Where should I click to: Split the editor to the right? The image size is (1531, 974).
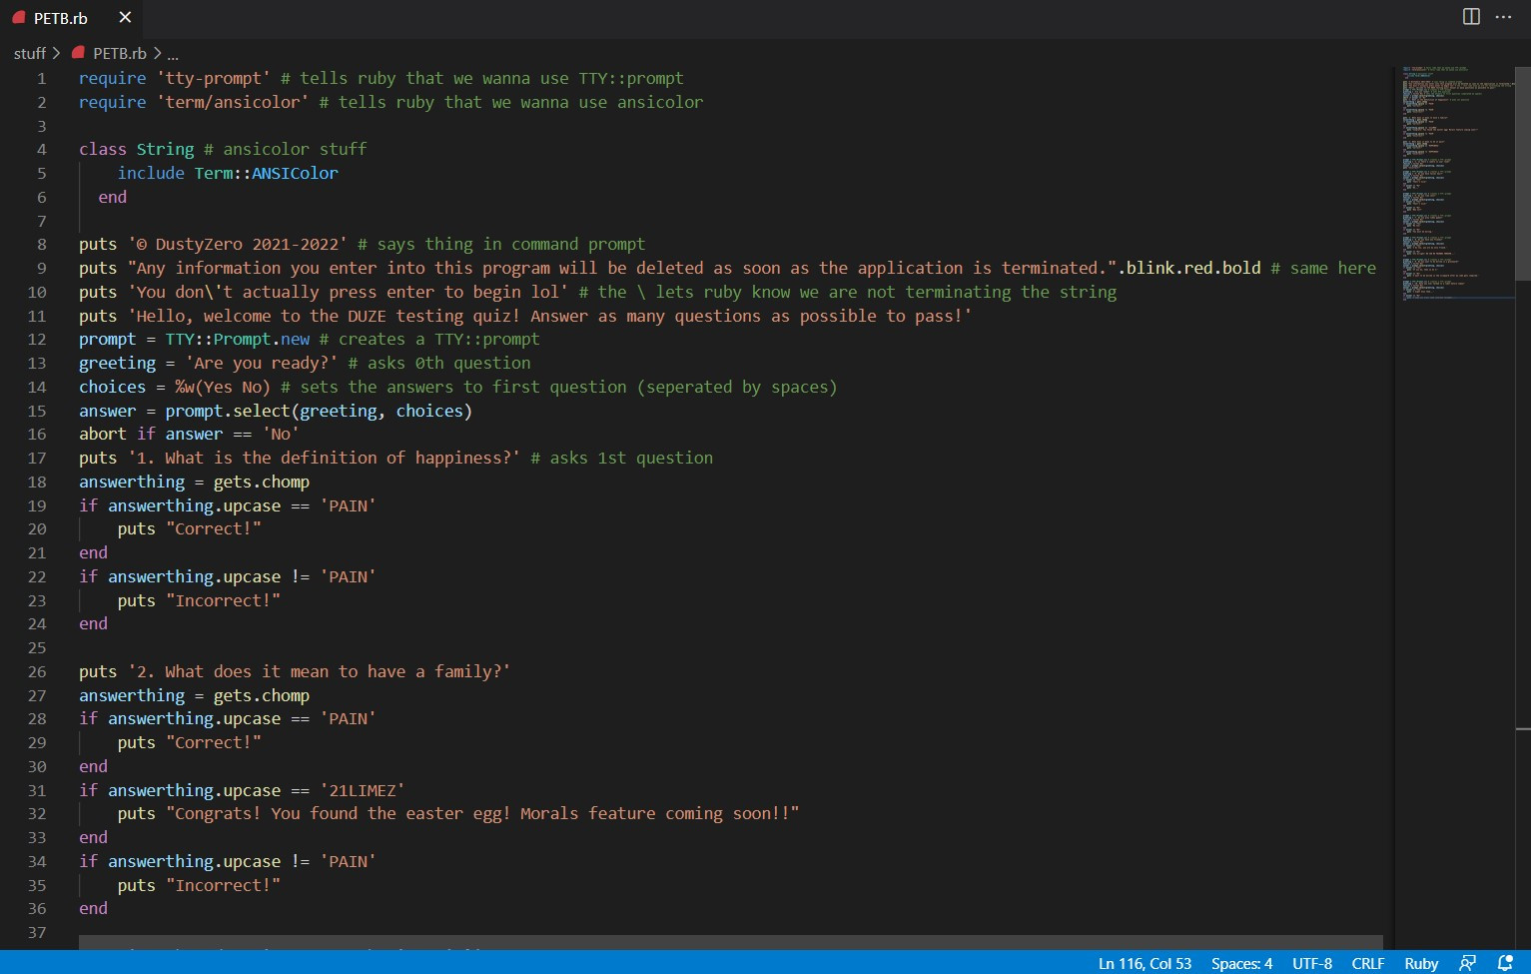[1471, 17]
